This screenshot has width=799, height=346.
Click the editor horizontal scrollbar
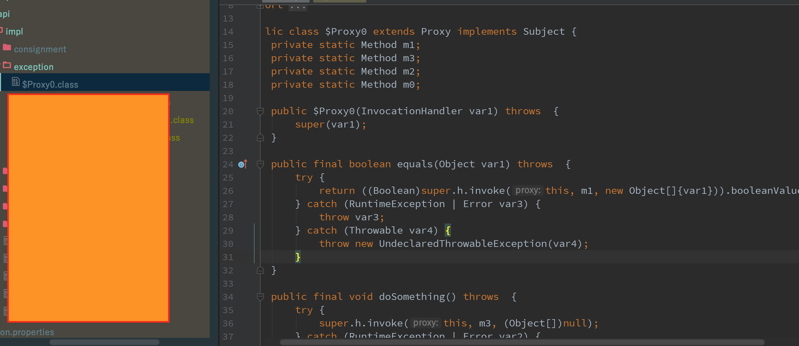tap(521, 342)
